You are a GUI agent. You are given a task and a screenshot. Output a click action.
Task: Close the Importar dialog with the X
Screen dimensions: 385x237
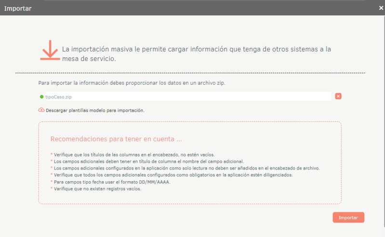(x=381, y=8)
